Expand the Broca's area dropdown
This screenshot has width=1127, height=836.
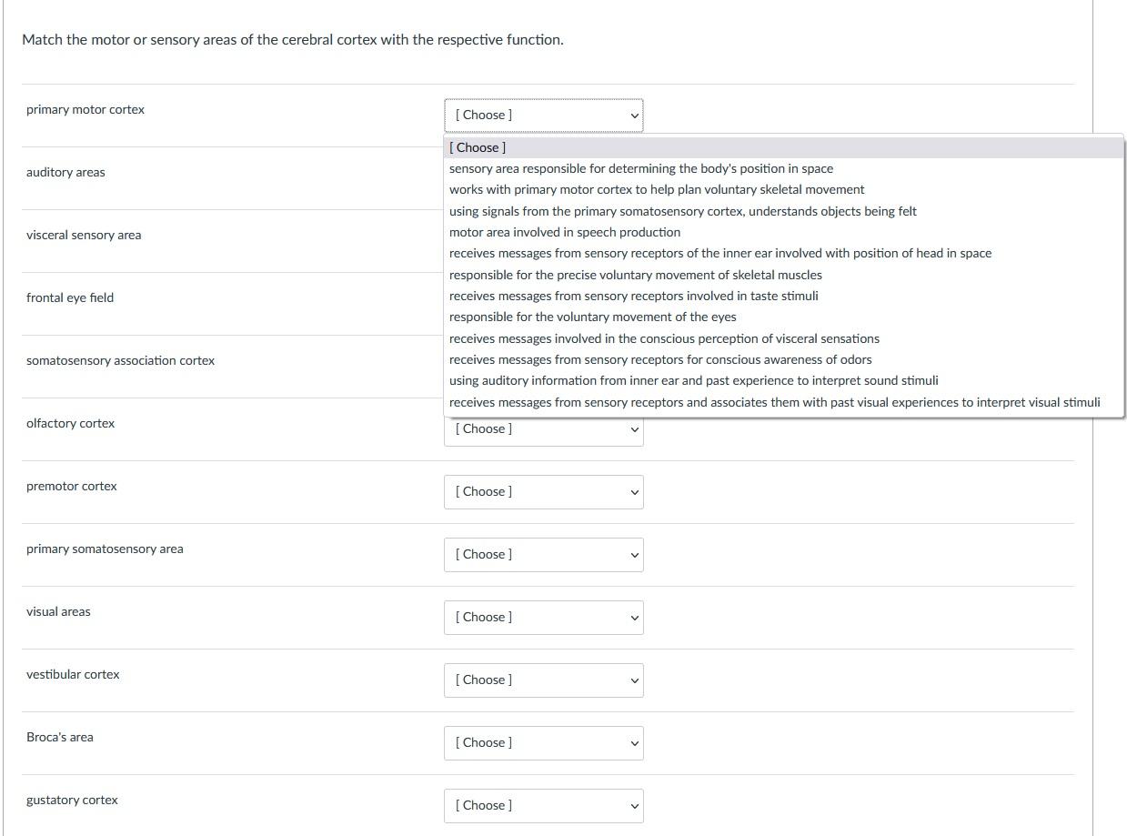pos(543,743)
